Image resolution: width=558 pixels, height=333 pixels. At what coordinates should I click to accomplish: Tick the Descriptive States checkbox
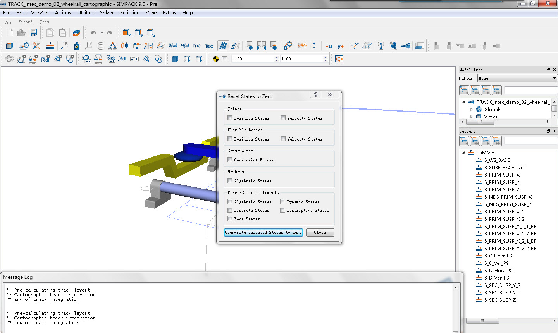(x=283, y=210)
